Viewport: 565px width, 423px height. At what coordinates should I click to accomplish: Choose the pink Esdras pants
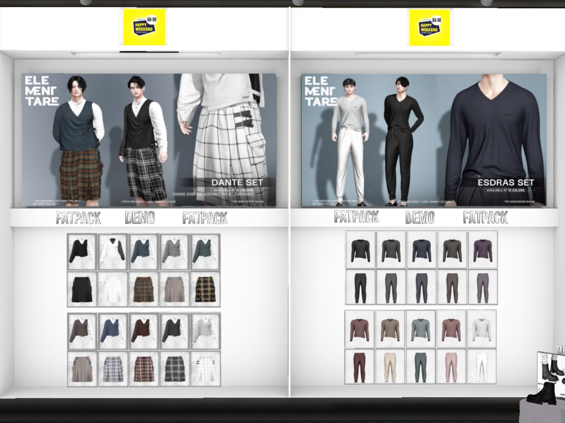(x=451, y=366)
